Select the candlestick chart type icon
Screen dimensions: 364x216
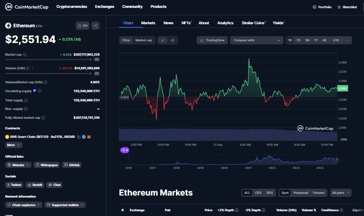[172, 40]
